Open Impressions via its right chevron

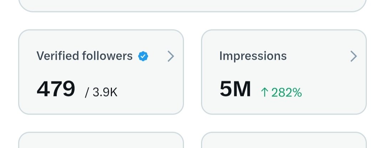[x=353, y=56]
